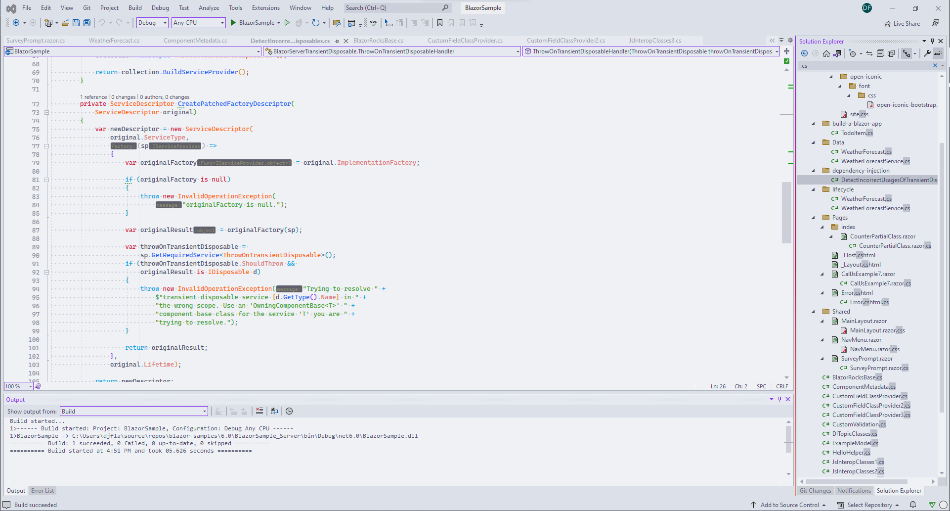Open the Build menu

pos(135,8)
